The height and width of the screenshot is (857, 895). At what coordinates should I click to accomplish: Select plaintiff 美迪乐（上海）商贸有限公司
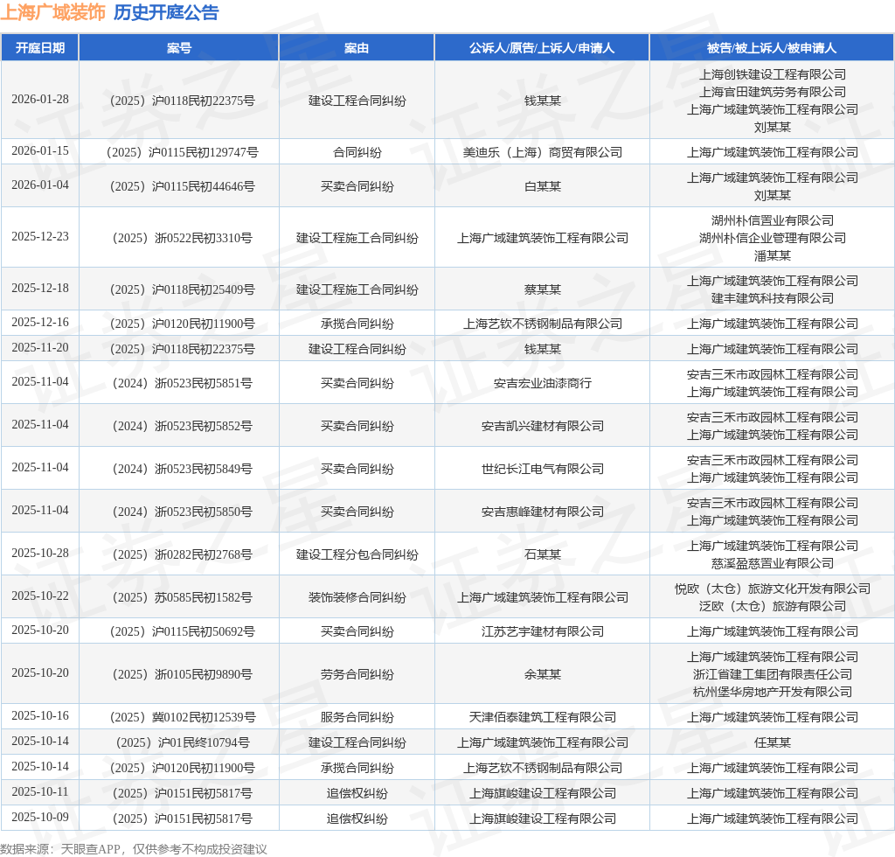(x=542, y=152)
